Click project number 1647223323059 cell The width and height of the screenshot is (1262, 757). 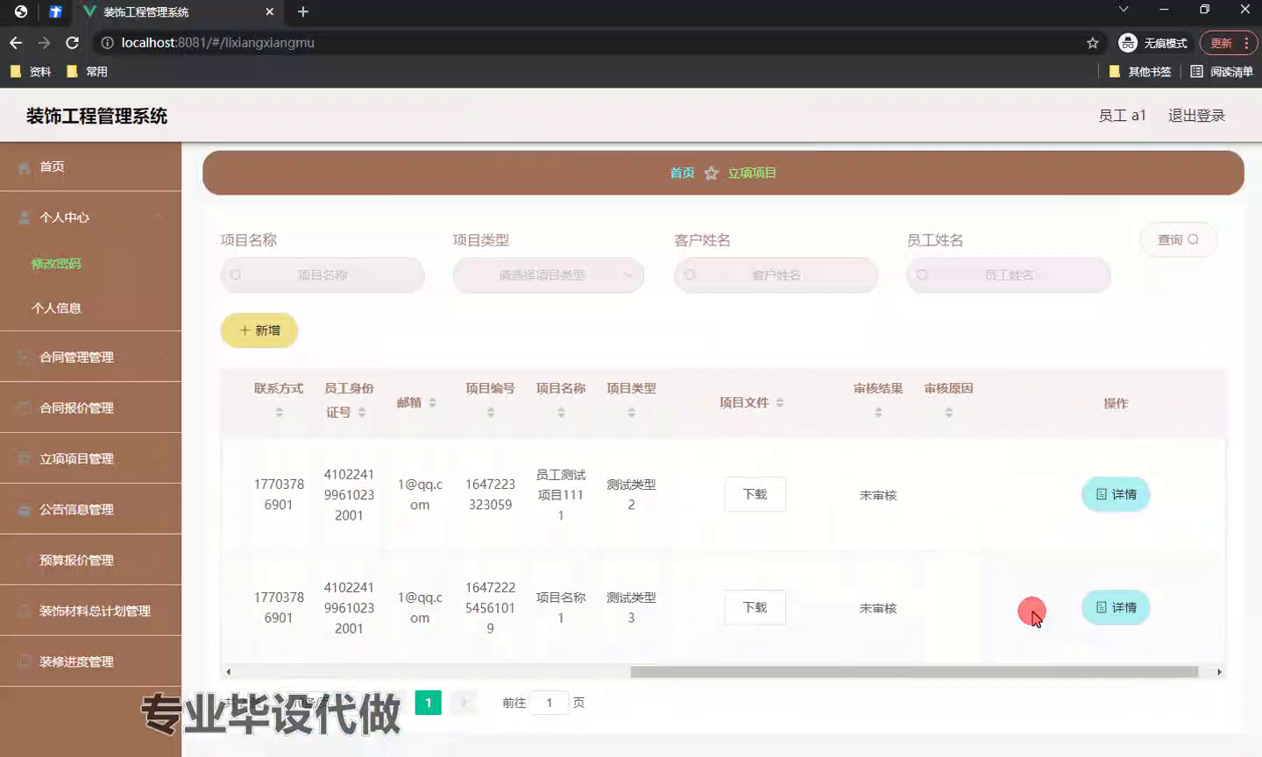point(491,495)
